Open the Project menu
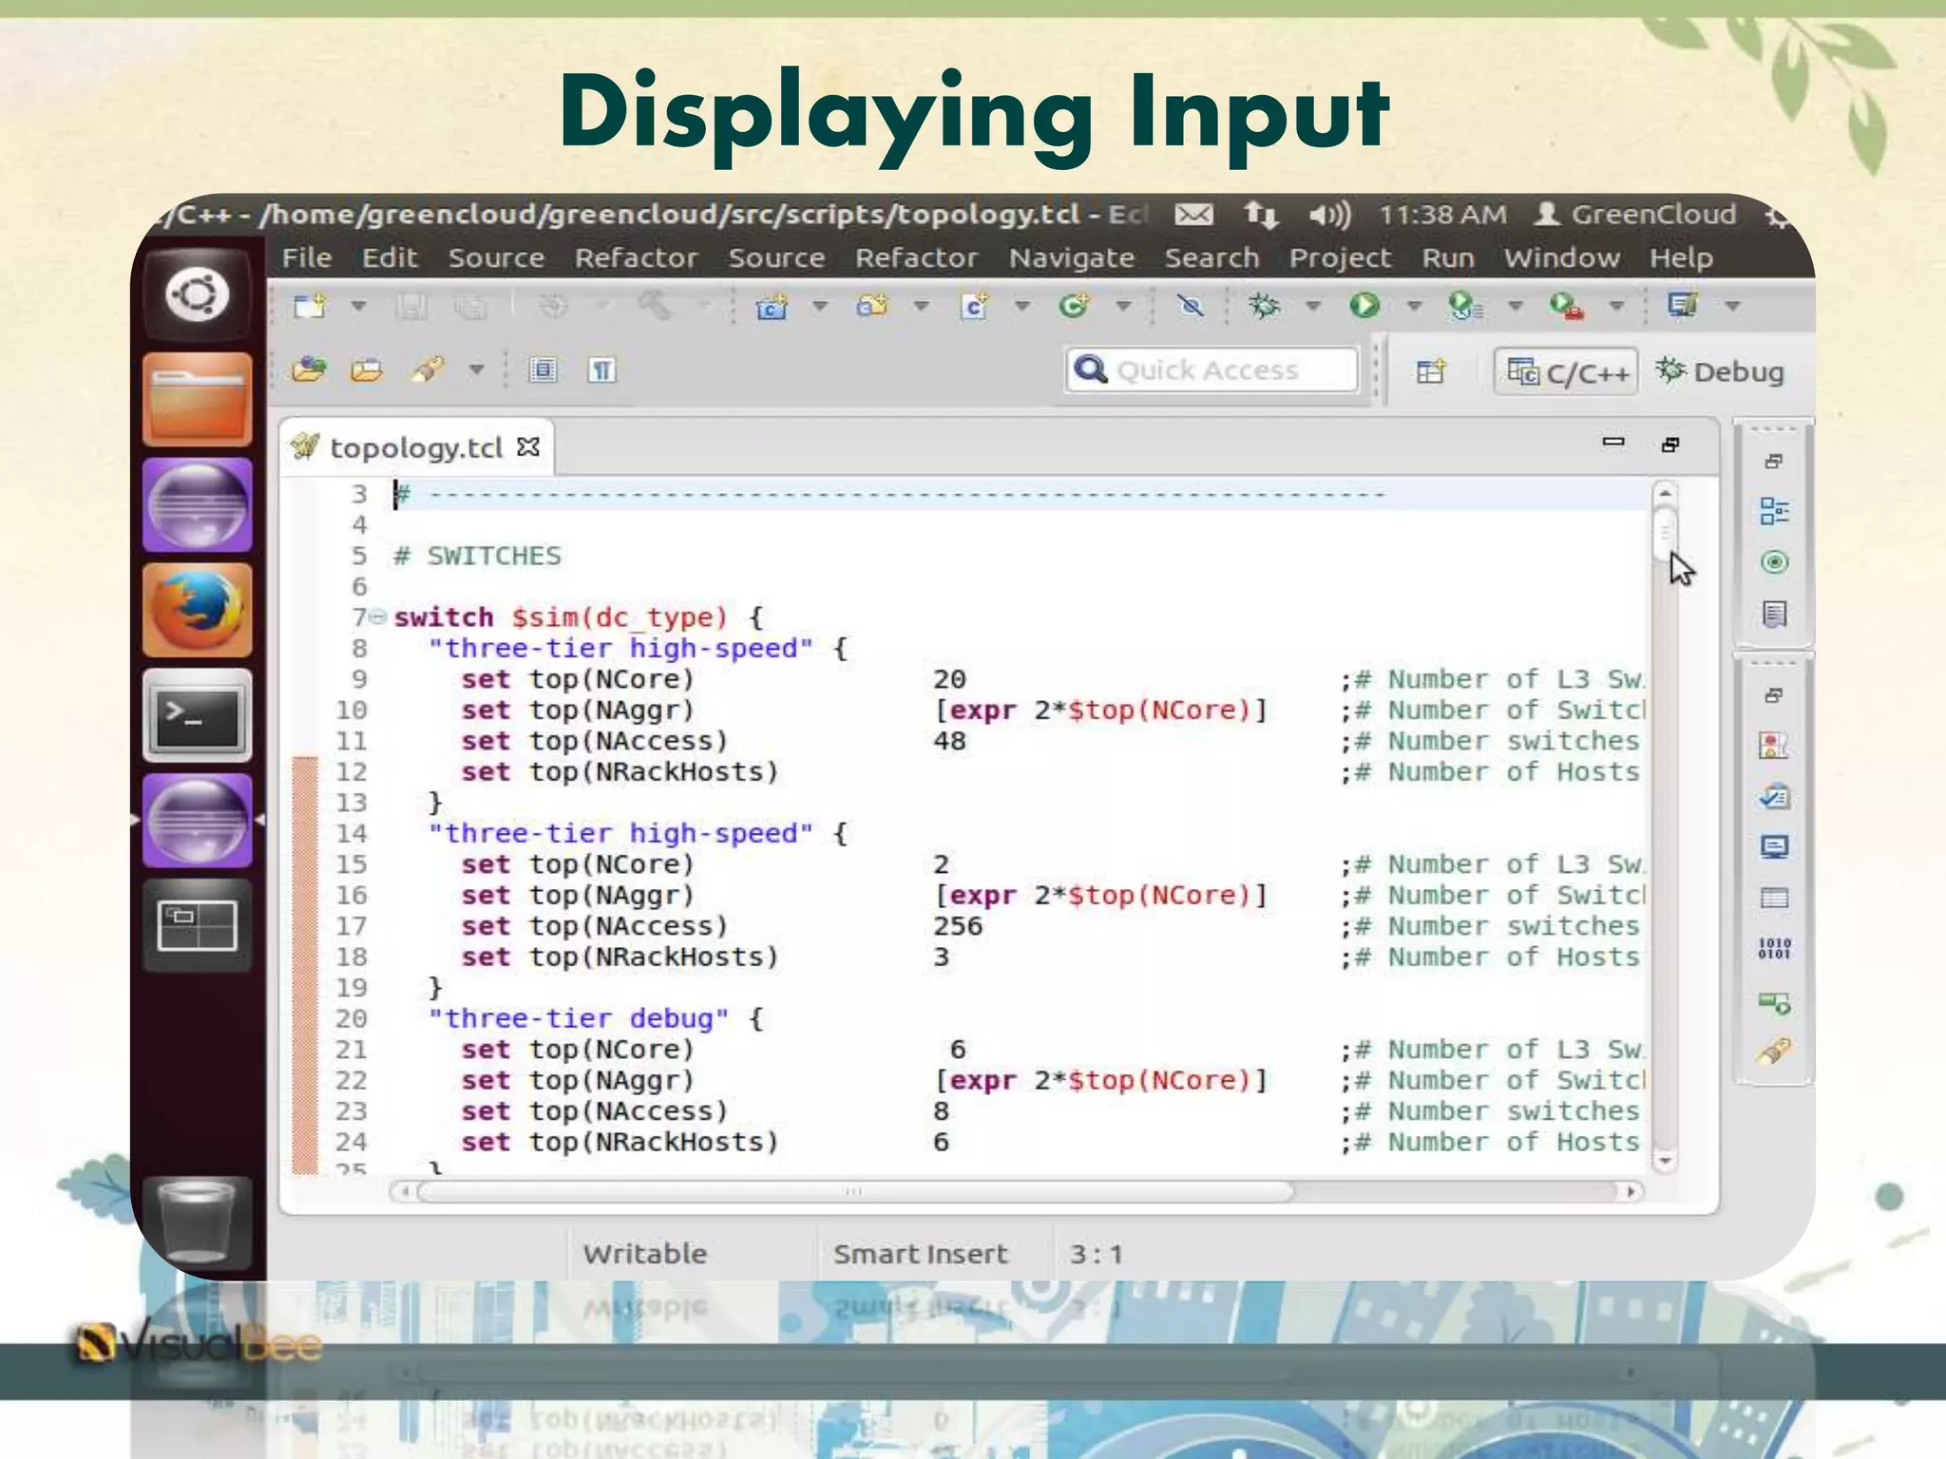The image size is (1946, 1459). 1340,257
